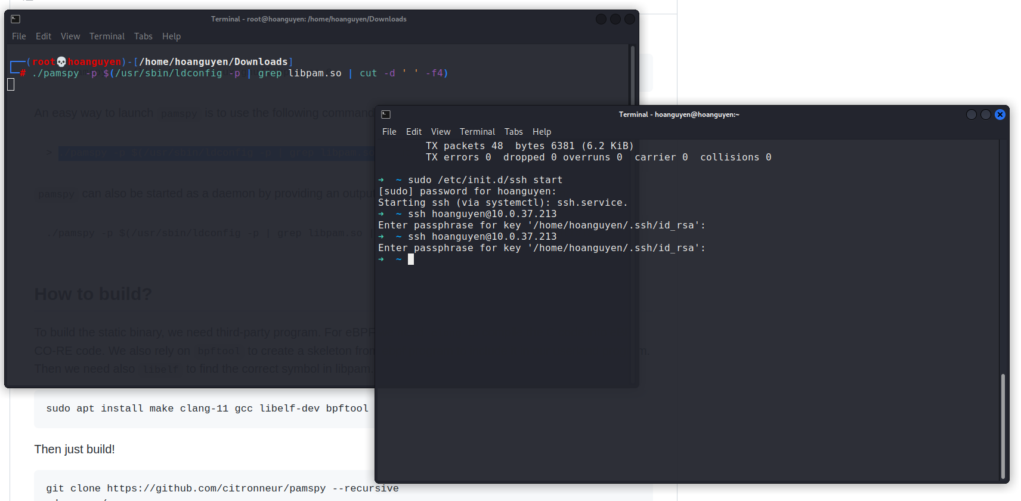Screen dimensions: 1021x501
Task: Close the root terminal window
Action: (630, 19)
